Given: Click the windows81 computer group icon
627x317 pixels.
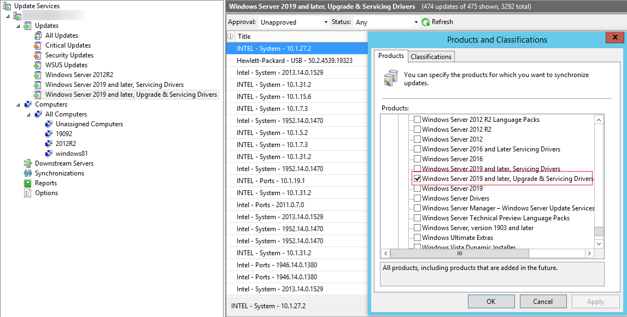Looking at the screenshot, I should click(49, 154).
